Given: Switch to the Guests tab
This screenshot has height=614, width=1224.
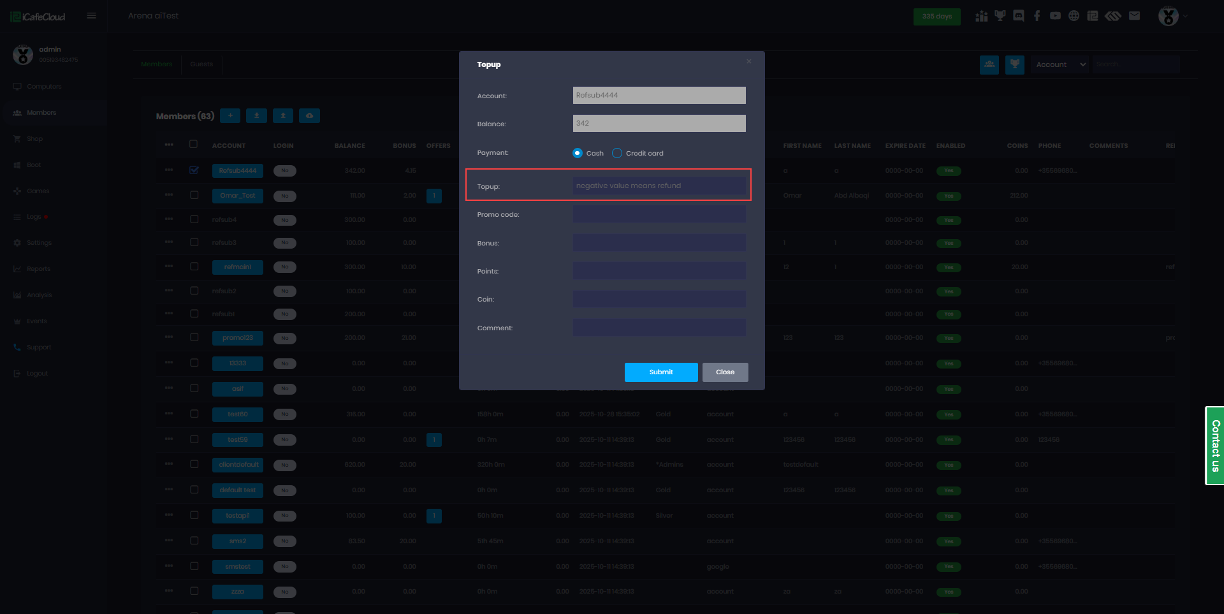Looking at the screenshot, I should coord(201,64).
